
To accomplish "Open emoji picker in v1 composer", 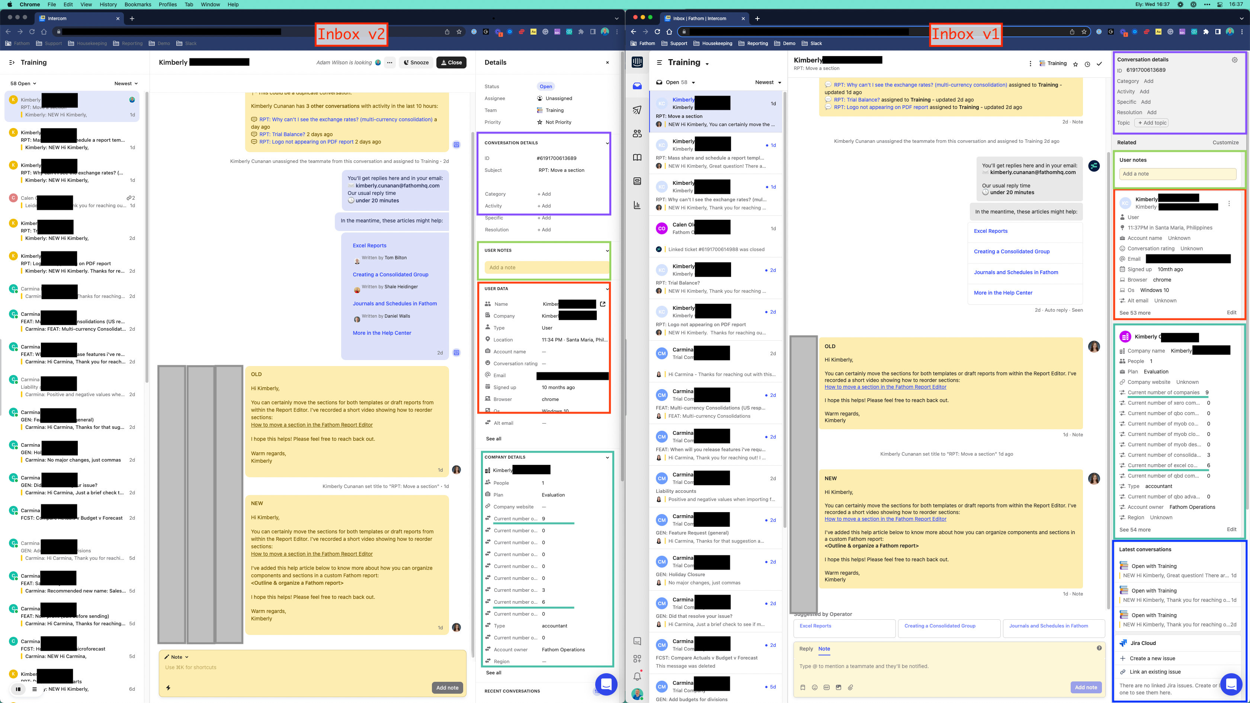I will pyautogui.click(x=815, y=687).
